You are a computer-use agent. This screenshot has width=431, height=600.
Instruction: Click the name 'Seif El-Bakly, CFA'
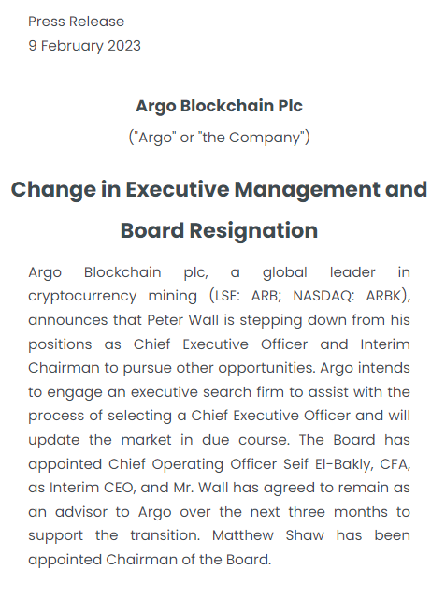(x=347, y=464)
